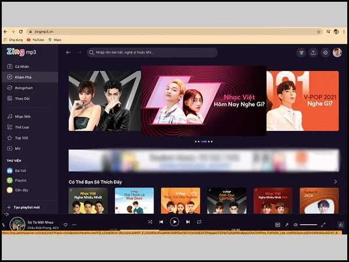
Task: Open YouTube bookmark
Action: click(x=35, y=40)
